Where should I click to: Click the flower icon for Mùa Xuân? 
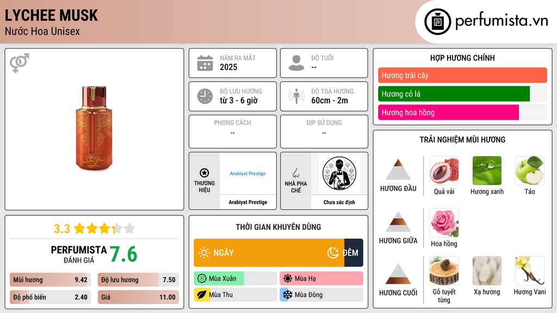point(202,279)
